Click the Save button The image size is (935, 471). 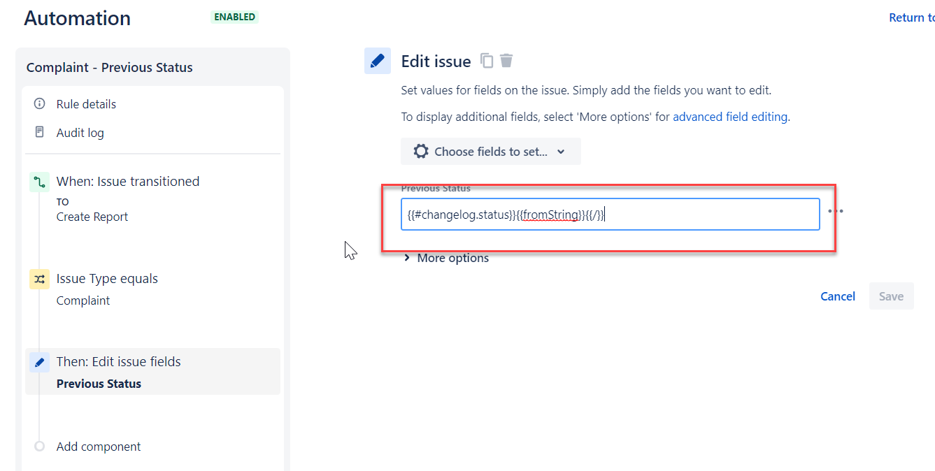pyautogui.click(x=891, y=296)
